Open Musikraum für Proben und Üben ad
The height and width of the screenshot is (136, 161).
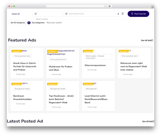[61, 68]
